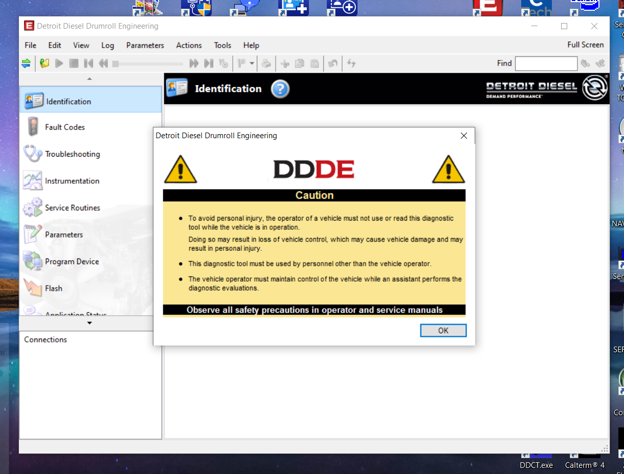Click Full Screen in the menu bar
624x474 pixels.
click(586, 45)
